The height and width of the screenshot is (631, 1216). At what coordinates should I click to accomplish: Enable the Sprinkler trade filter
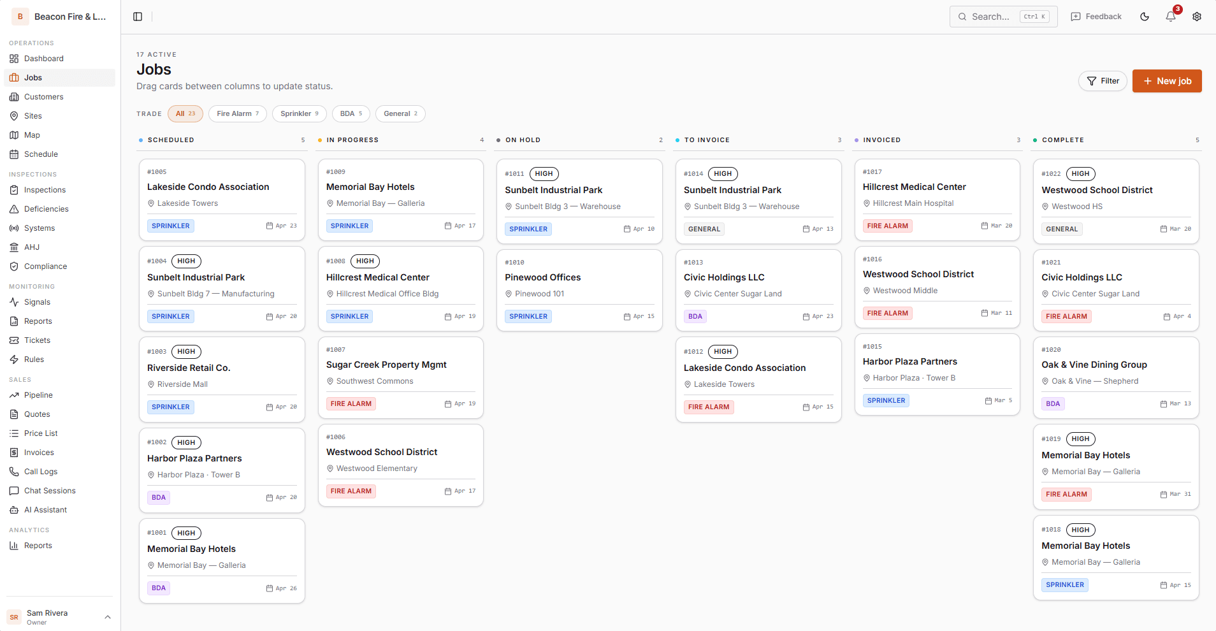[299, 113]
